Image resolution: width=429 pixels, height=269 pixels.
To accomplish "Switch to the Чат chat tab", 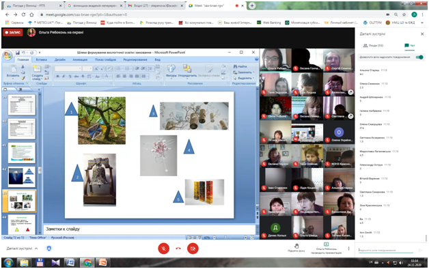I will [410, 46].
